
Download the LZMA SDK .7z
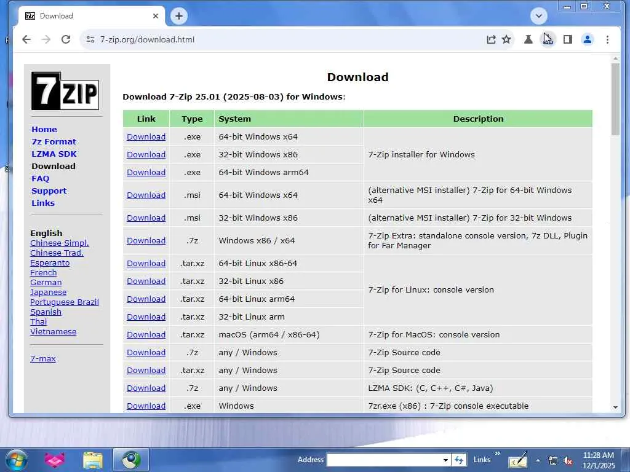tap(146, 388)
